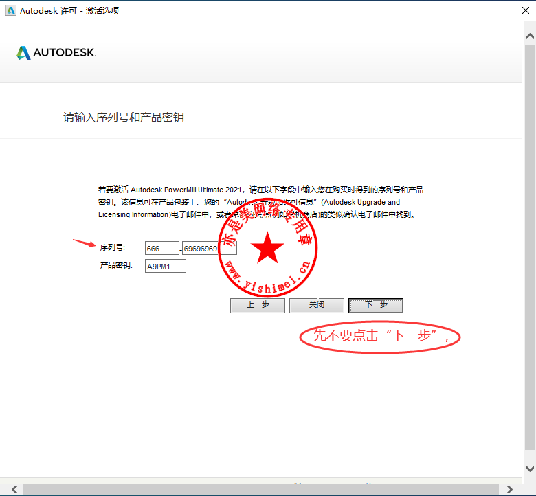Image resolution: width=536 pixels, height=496 pixels.
Task: Close the Autodesk license window
Action: pos(526,10)
